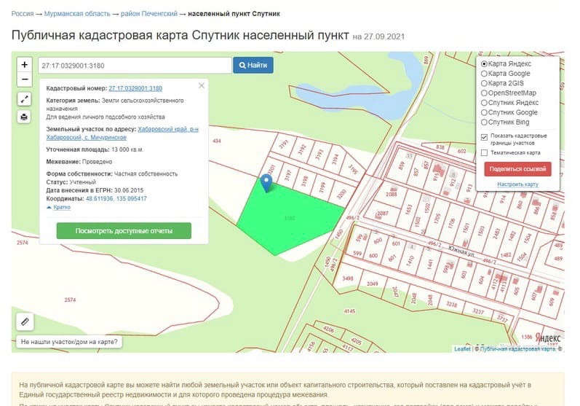
Task: Click parcel 3191 on map
Action: 284,144
